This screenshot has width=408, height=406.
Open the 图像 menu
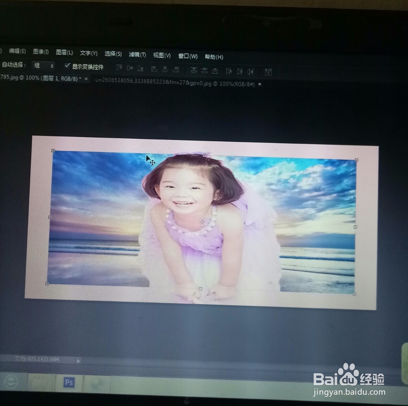(x=41, y=52)
